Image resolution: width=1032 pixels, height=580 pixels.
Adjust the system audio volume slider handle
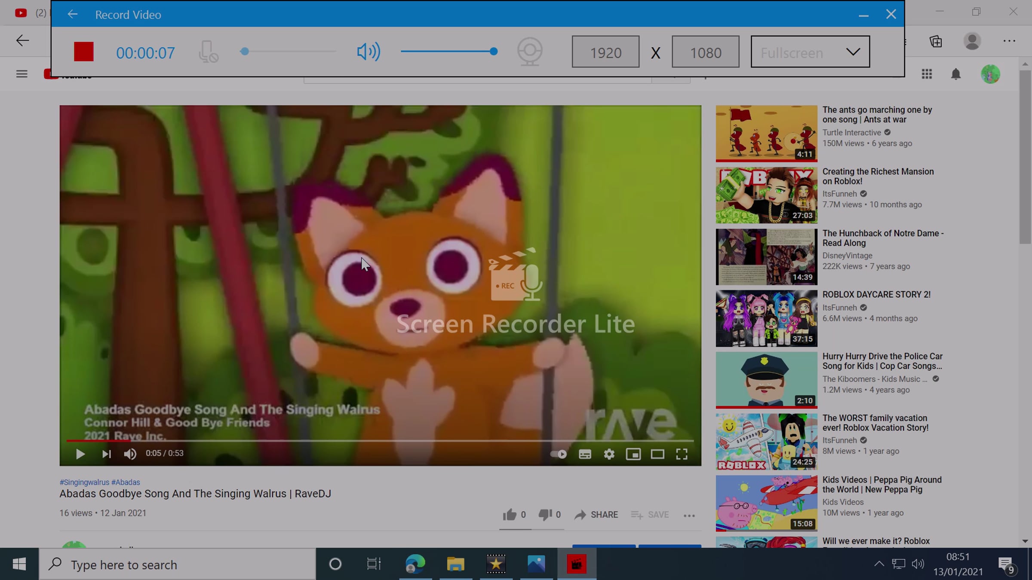494,52
